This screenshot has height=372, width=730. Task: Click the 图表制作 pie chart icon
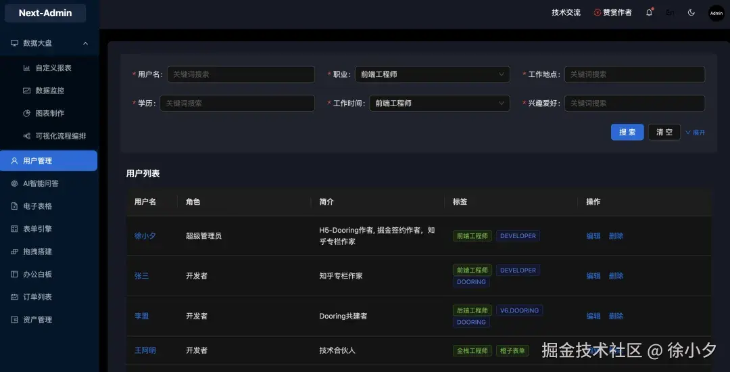[26, 114]
